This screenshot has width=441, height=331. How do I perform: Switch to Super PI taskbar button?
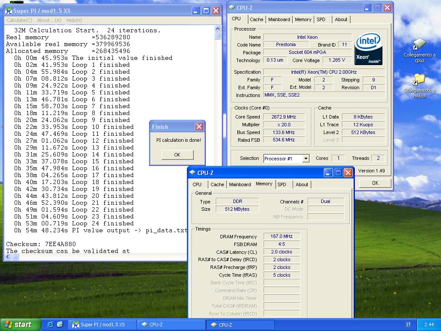[x=102, y=325]
